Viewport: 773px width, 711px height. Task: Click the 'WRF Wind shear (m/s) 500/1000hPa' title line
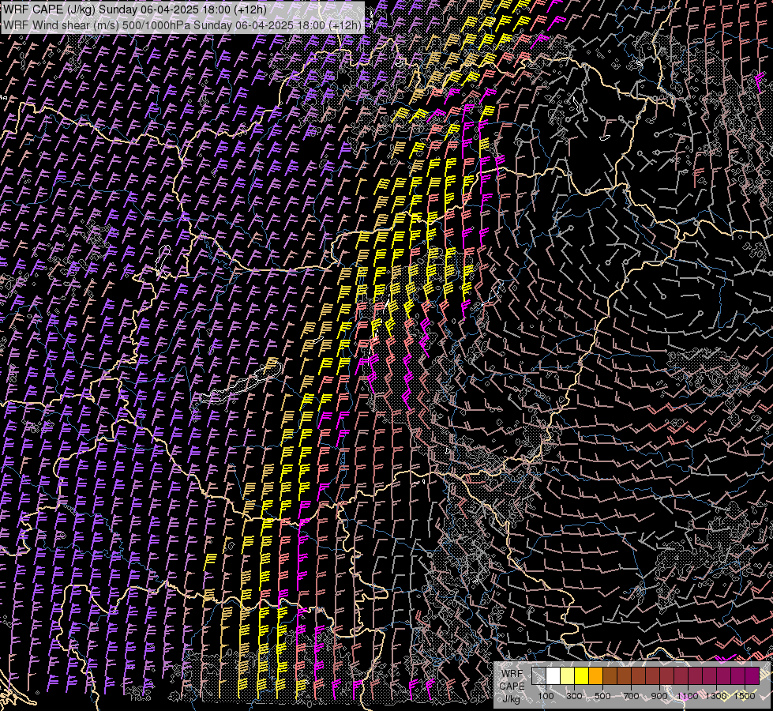[182, 24]
